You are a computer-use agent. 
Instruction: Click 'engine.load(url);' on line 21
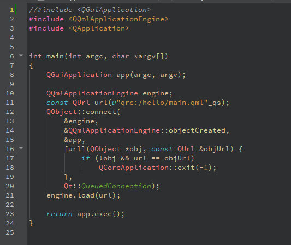pyautogui.click(x=84, y=195)
